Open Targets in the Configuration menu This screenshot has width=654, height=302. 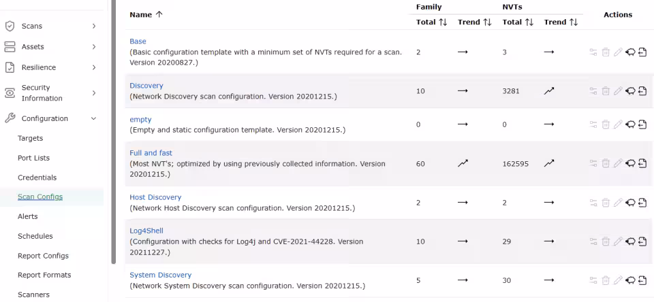[x=30, y=138]
